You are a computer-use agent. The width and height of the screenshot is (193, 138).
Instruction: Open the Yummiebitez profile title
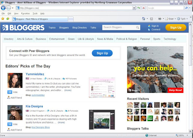(35, 74)
